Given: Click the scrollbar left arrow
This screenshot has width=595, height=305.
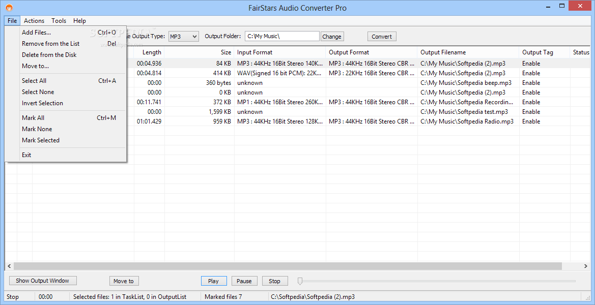Looking at the screenshot, I should (9, 266).
